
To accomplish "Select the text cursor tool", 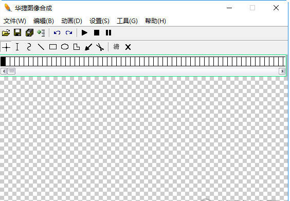I will click(17, 47).
